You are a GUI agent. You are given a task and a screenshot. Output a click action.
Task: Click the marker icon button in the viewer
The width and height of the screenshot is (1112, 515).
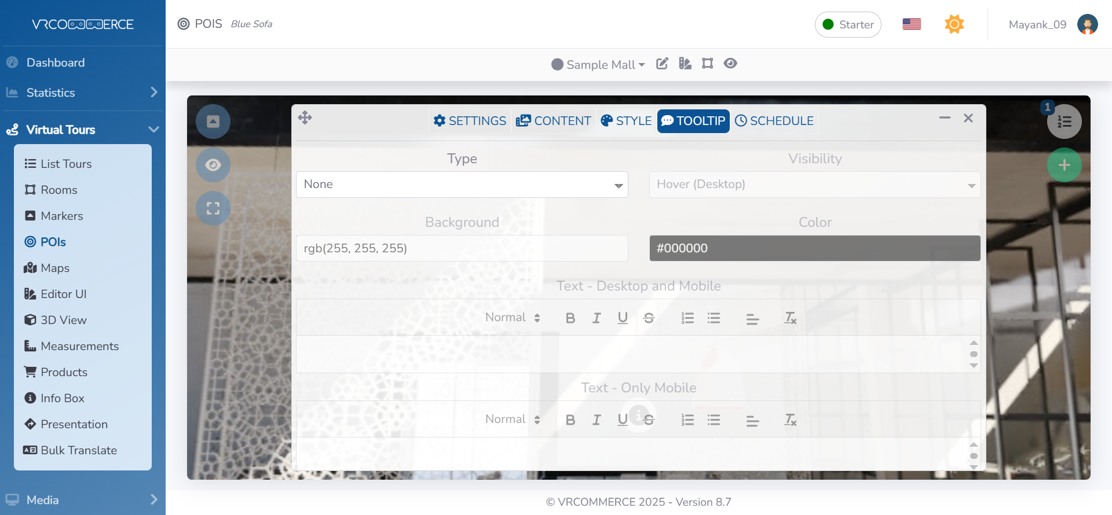213,122
